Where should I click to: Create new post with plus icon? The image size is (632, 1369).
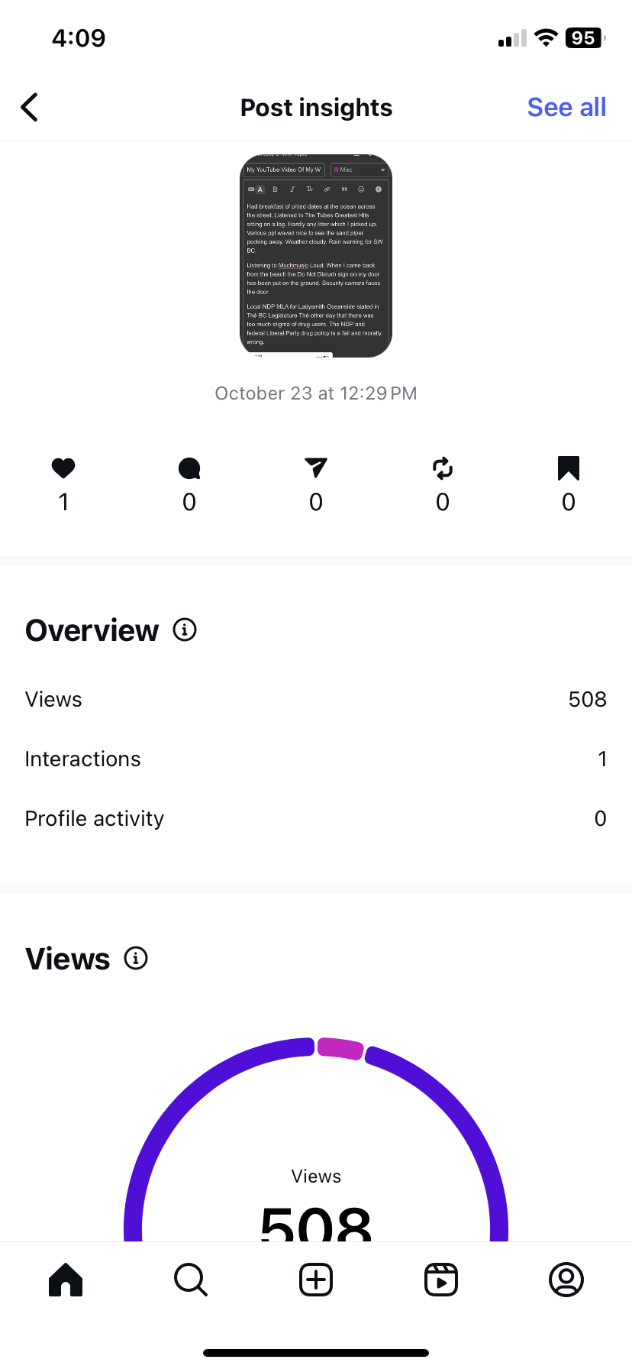316,1280
